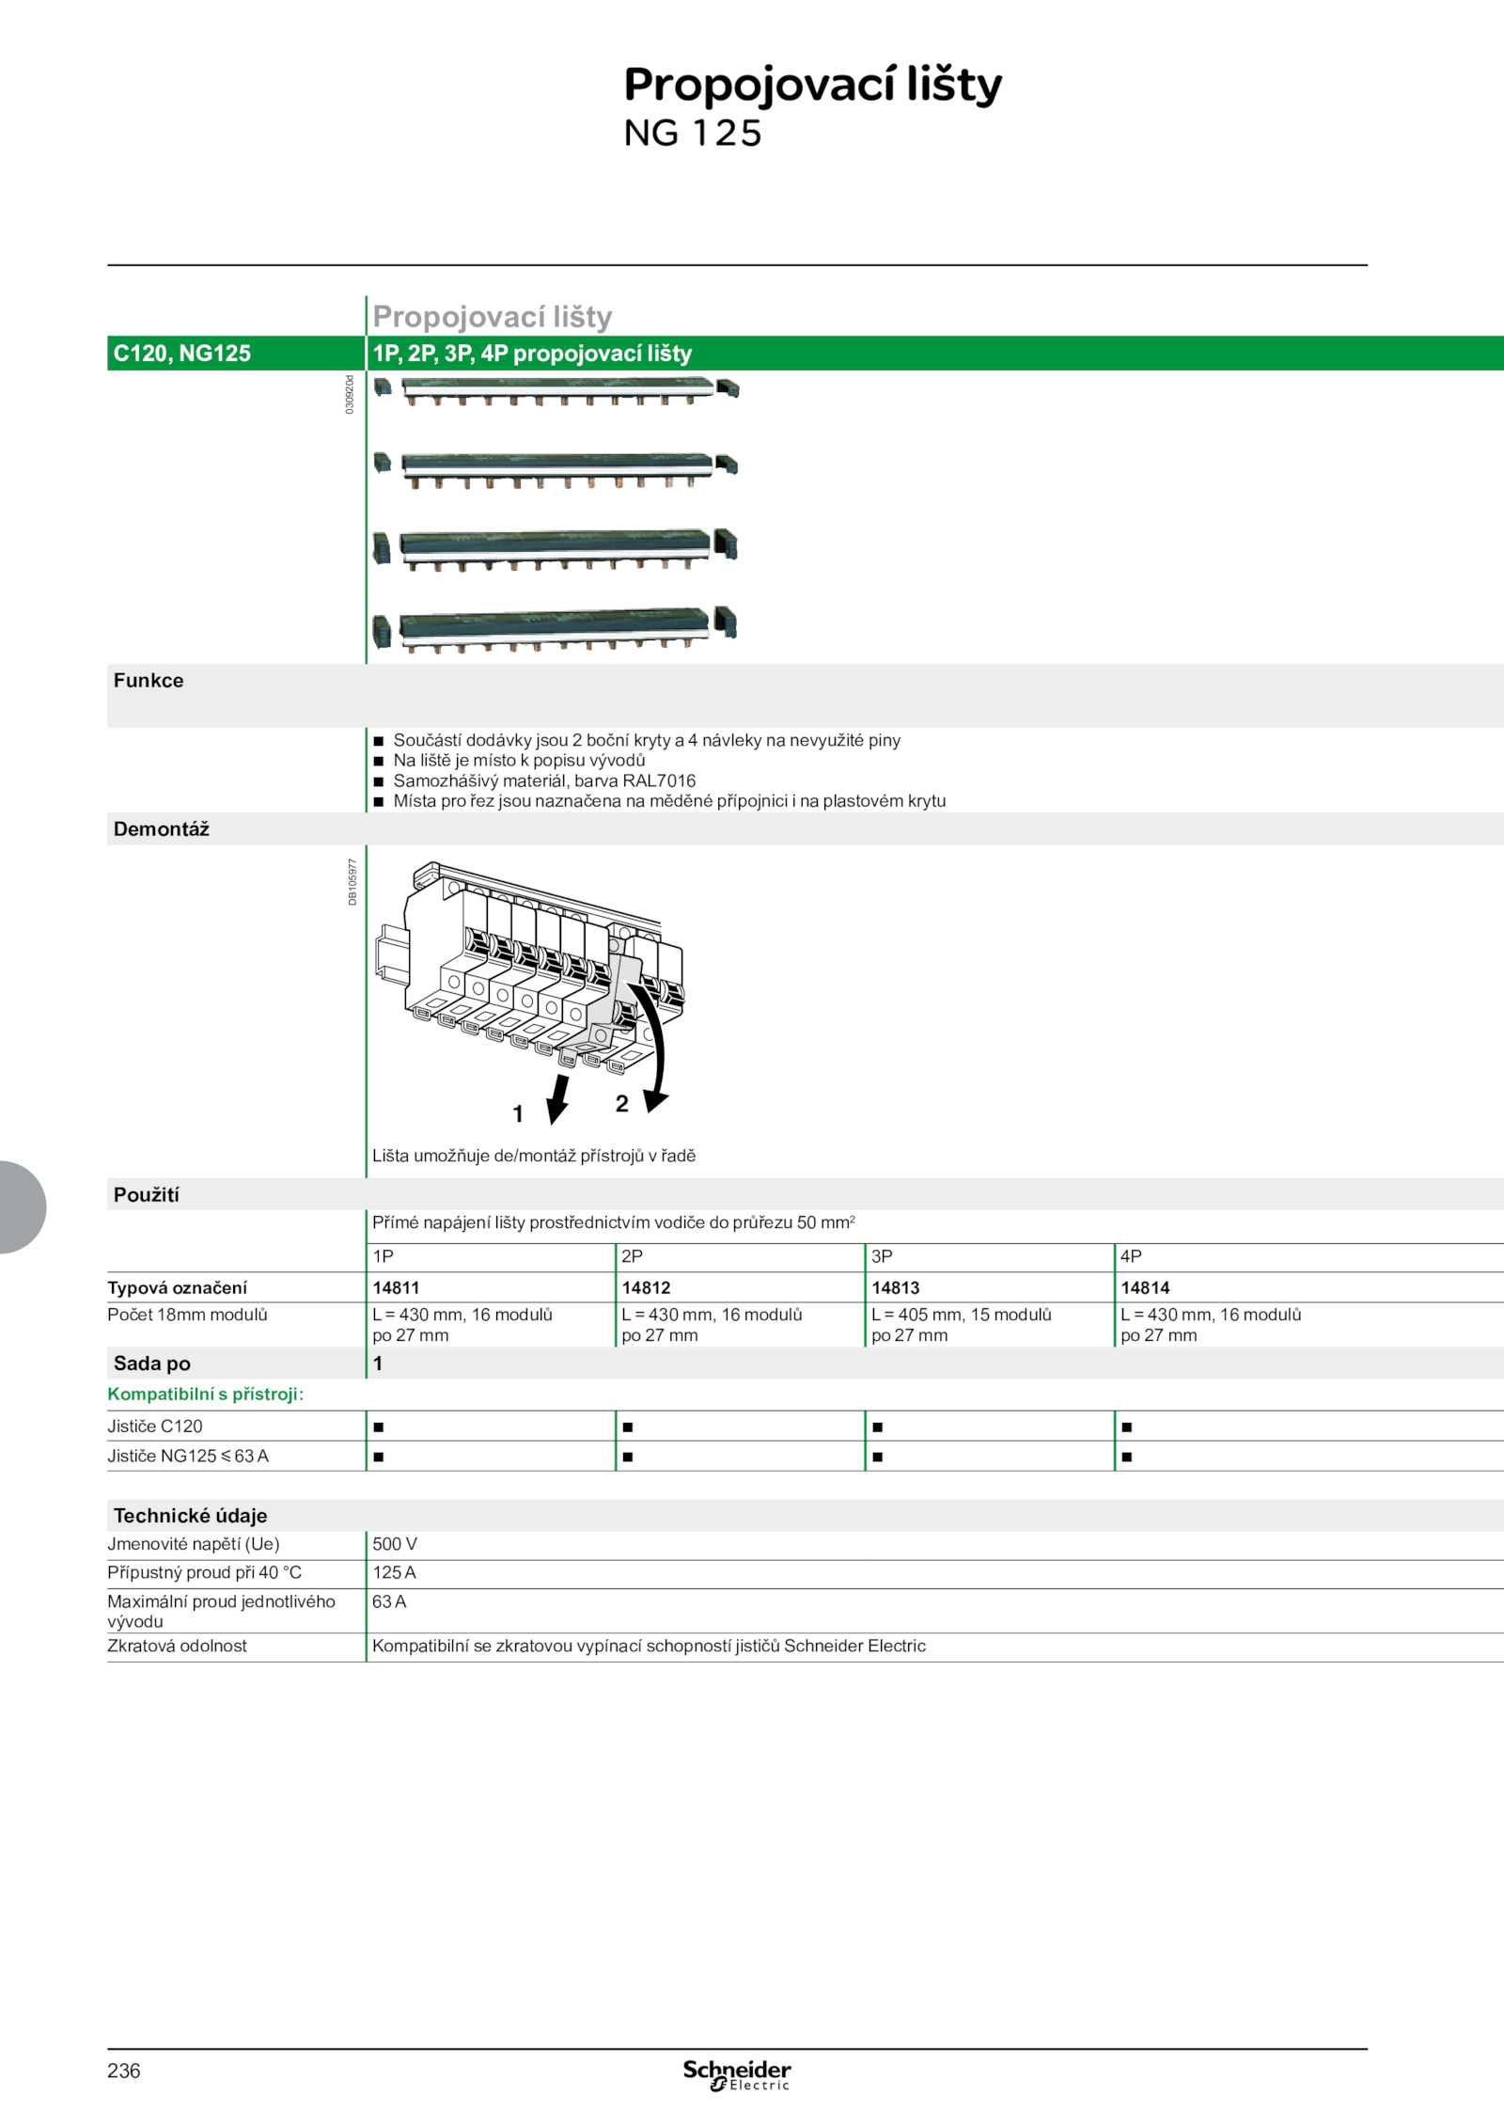Click the 'Lišta umožňuje de/montáž přístrojů v řadě' caption
This screenshot has height=2128, width=1504.
tap(534, 1156)
